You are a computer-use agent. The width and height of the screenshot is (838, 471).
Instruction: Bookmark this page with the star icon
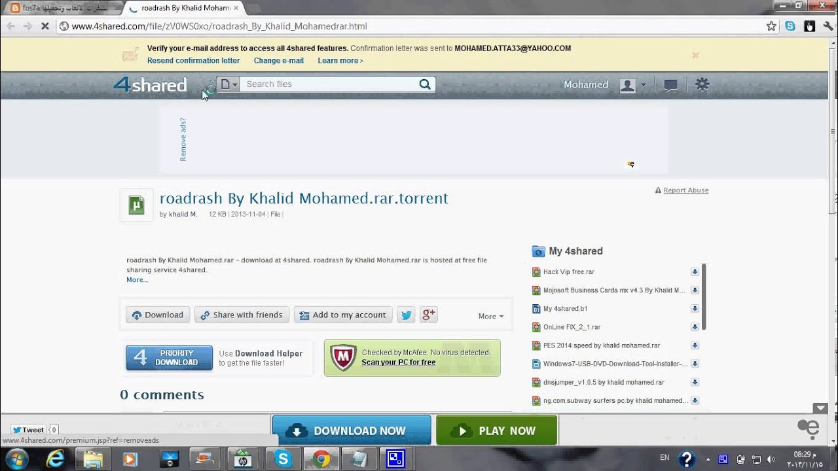pyautogui.click(x=771, y=26)
